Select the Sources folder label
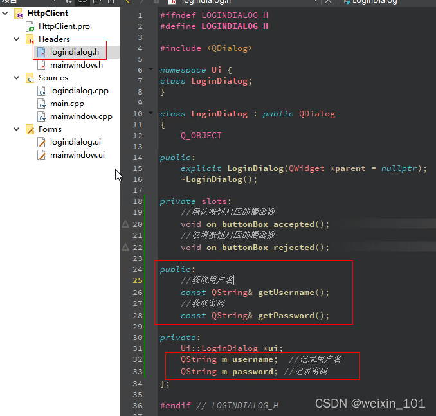Screen dimensions: 436x416 coord(53,78)
